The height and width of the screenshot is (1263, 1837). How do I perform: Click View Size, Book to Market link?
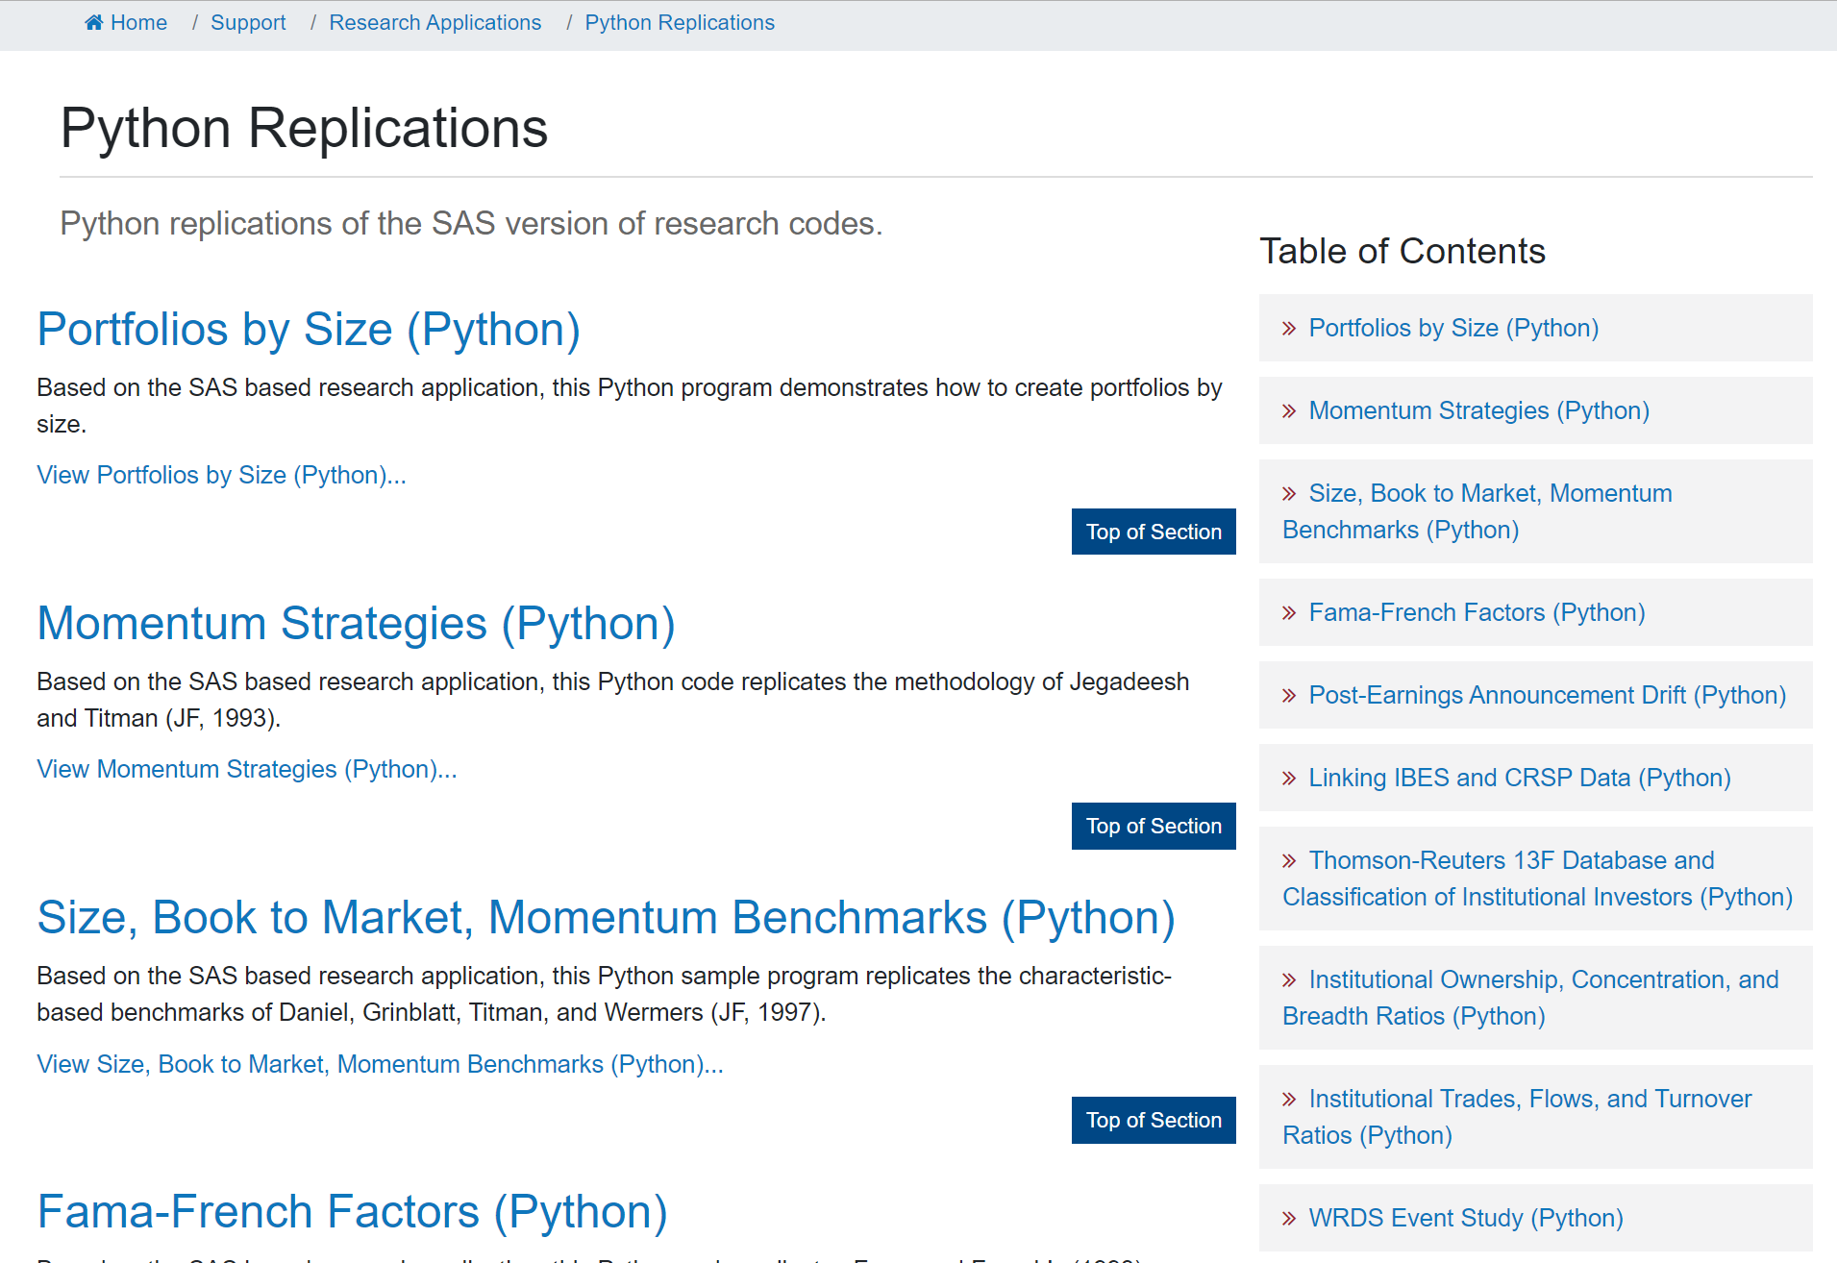pyautogui.click(x=380, y=1064)
